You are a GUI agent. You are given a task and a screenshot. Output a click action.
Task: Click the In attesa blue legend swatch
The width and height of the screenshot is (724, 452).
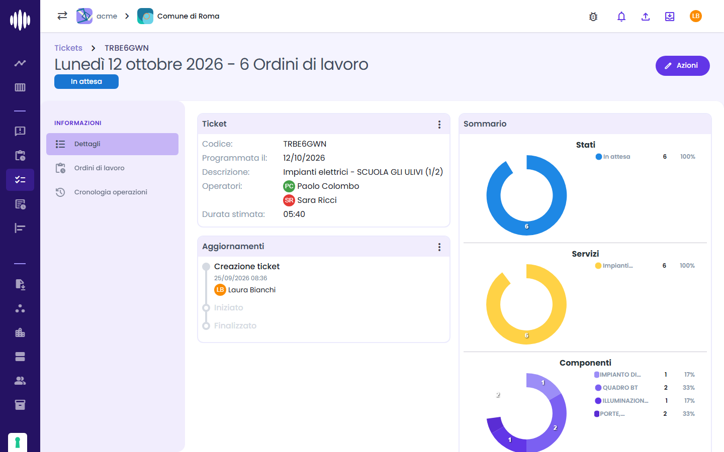point(599,157)
